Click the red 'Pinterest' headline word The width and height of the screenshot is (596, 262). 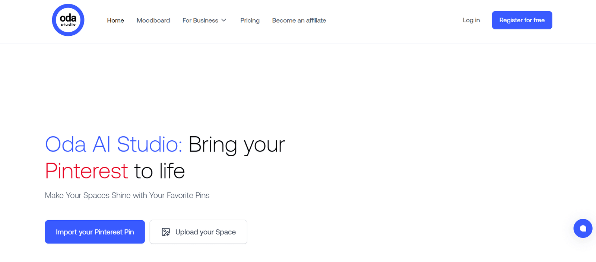(x=86, y=171)
